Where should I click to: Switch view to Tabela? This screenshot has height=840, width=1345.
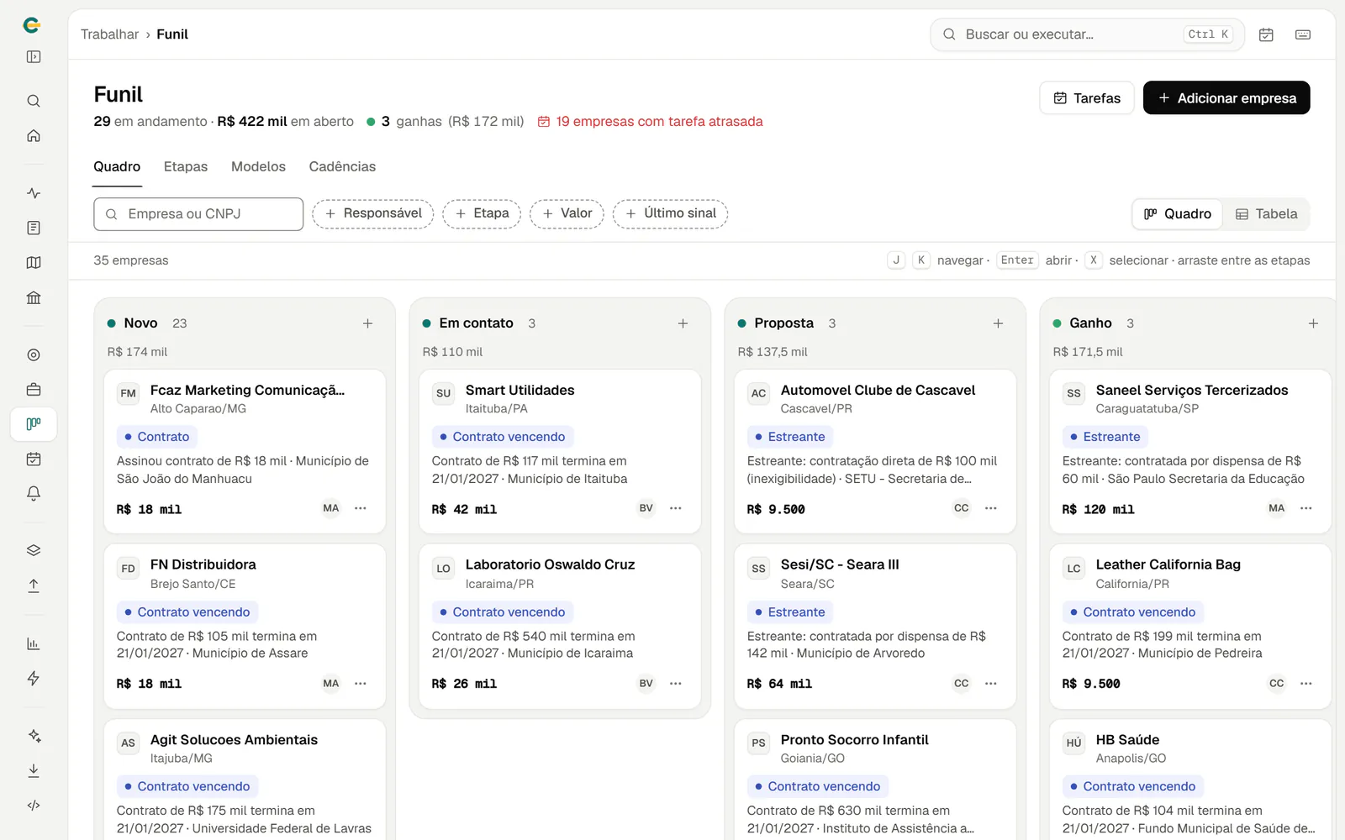[1266, 214]
